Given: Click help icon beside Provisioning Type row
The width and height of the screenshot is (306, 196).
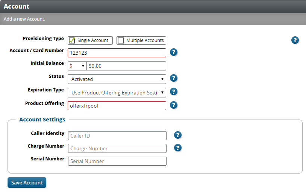Looking at the screenshot, I should (x=295, y=40).
